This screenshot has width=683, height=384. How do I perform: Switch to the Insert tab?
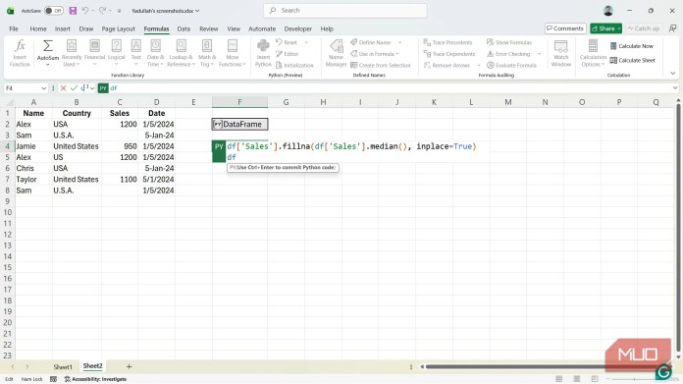[62, 28]
